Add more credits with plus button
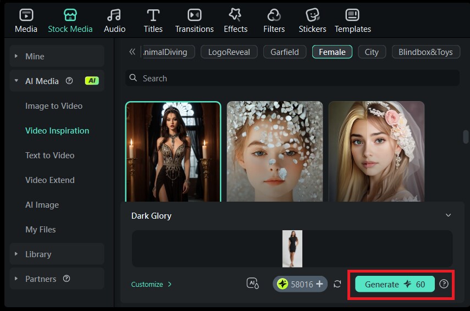Viewport: 470px width, 311px height. point(319,284)
